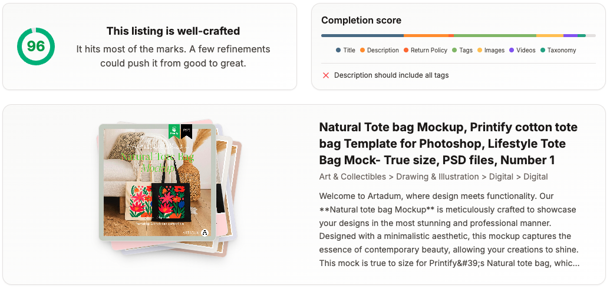Viewport: 610px width, 289px height.
Task: Click the Title legend dot
Action: click(x=338, y=51)
